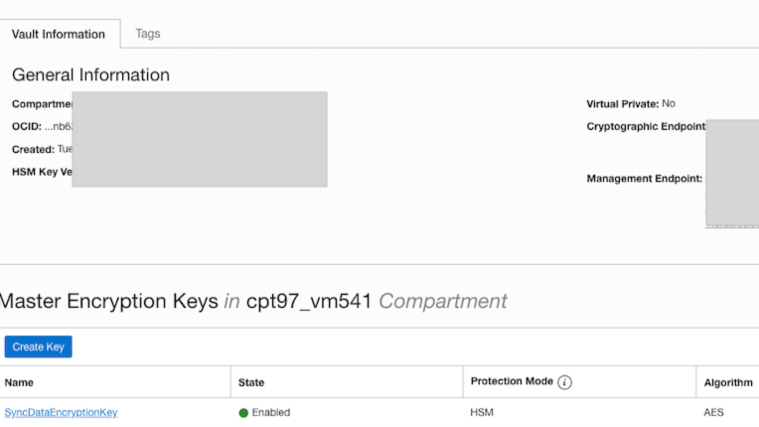The width and height of the screenshot is (759, 427).
Task: Open the Tags tab
Action: pos(148,34)
